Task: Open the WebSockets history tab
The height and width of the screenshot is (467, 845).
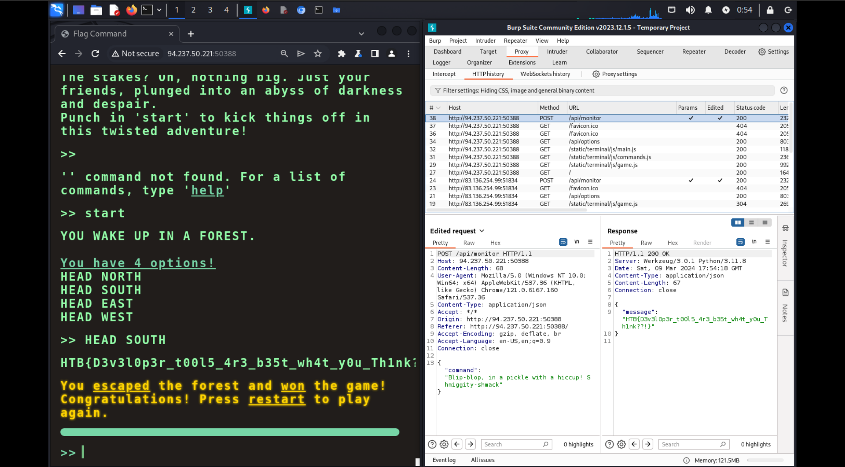Action: click(x=545, y=74)
